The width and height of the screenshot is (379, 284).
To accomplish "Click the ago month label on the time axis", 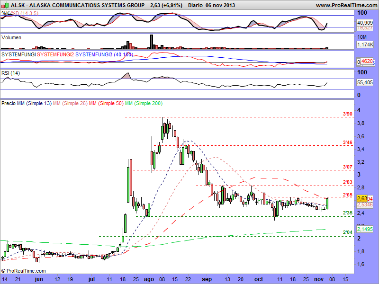I will (149, 279).
